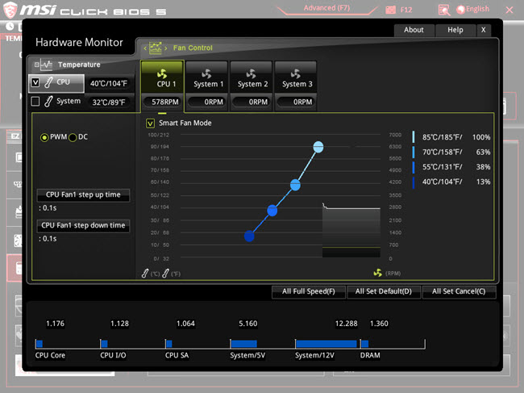Select the System 2 fan icon
Screen dimensions: 524x393
coord(252,73)
